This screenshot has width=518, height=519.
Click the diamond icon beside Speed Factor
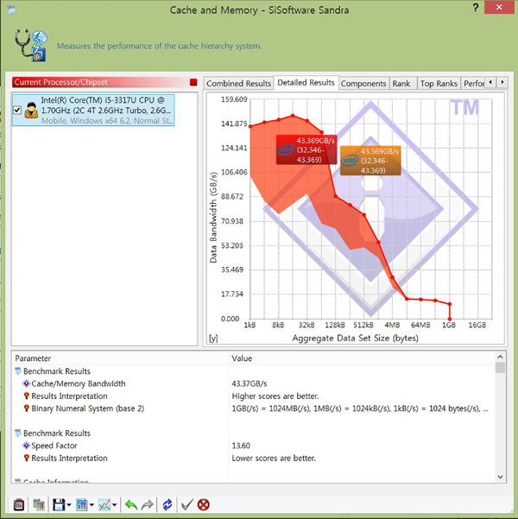click(x=26, y=446)
